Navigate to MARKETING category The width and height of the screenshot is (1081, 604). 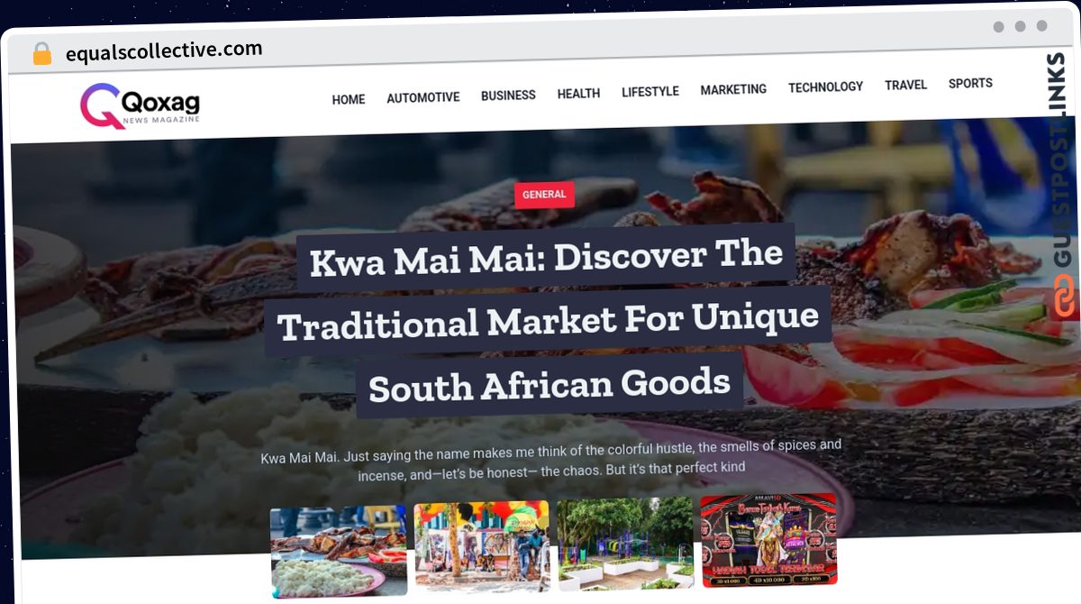tap(733, 89)
